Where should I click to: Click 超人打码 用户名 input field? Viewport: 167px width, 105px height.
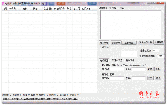[117, 69]
